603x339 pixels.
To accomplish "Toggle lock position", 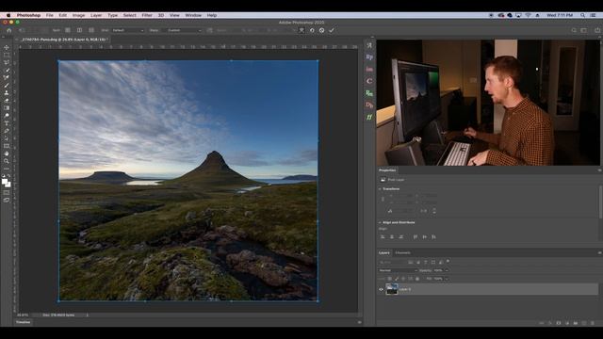I will 403,279.
